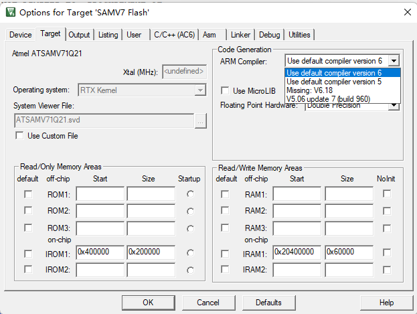Viewport: 417px width, 314px height.
Task: Edit the IROM1 Start address field
Action: point(100,253)
